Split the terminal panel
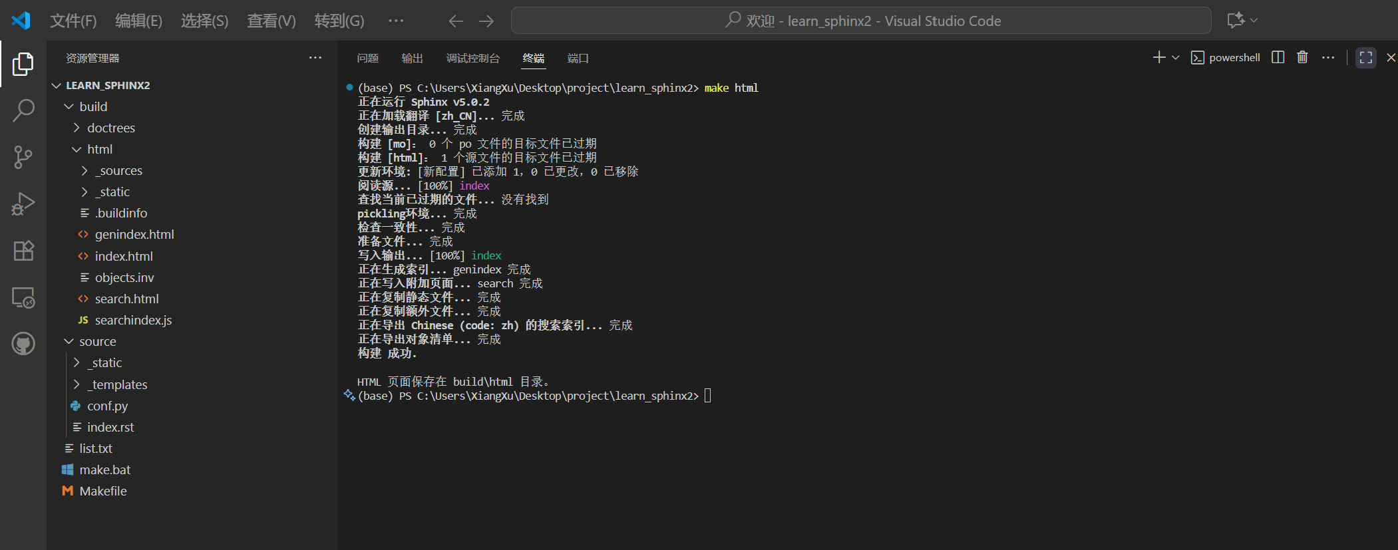Screen dimensions: 1398x550 [1278, 58]
